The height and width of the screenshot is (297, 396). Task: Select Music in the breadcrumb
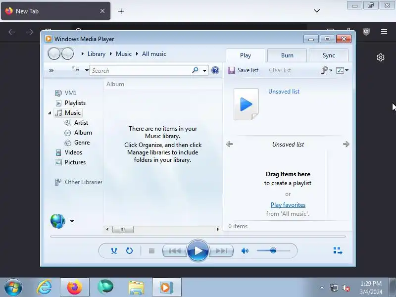[x=124, y=54]
